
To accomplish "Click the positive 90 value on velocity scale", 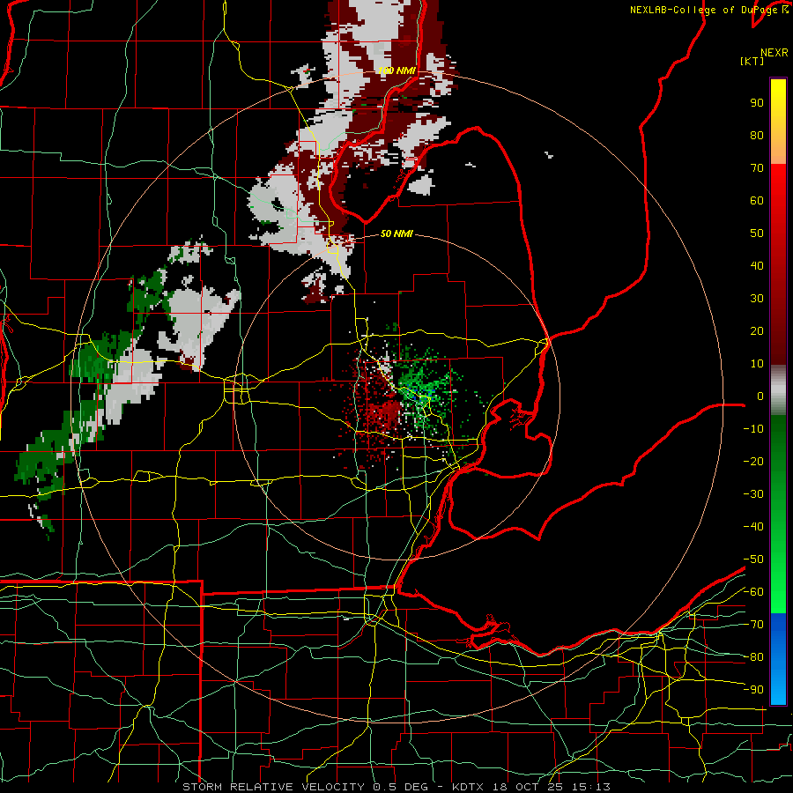I will [x=757, y=103].
